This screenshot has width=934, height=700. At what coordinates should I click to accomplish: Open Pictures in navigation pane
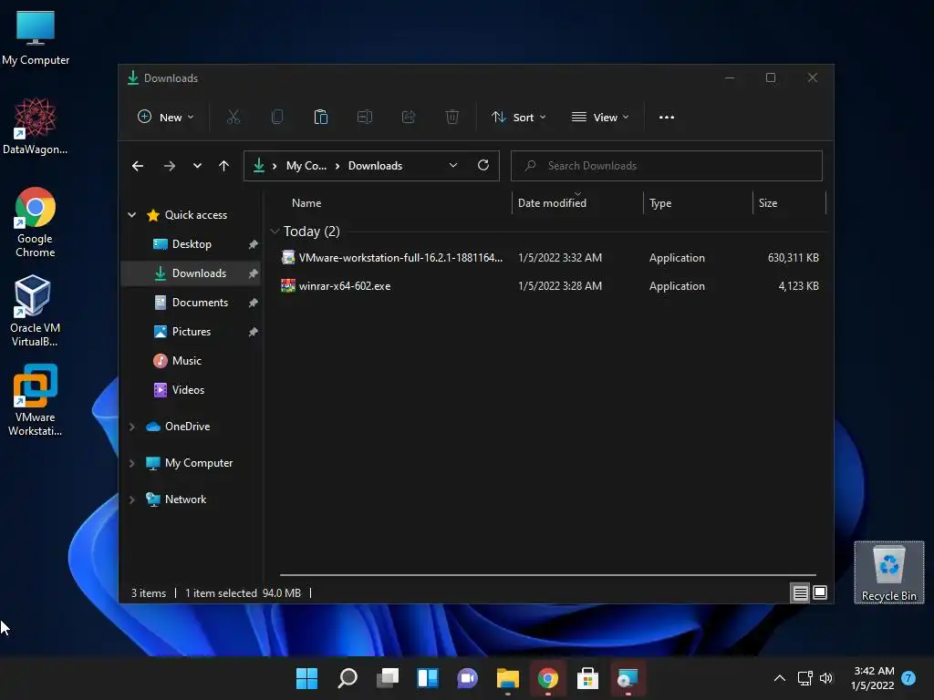point(192,332)
